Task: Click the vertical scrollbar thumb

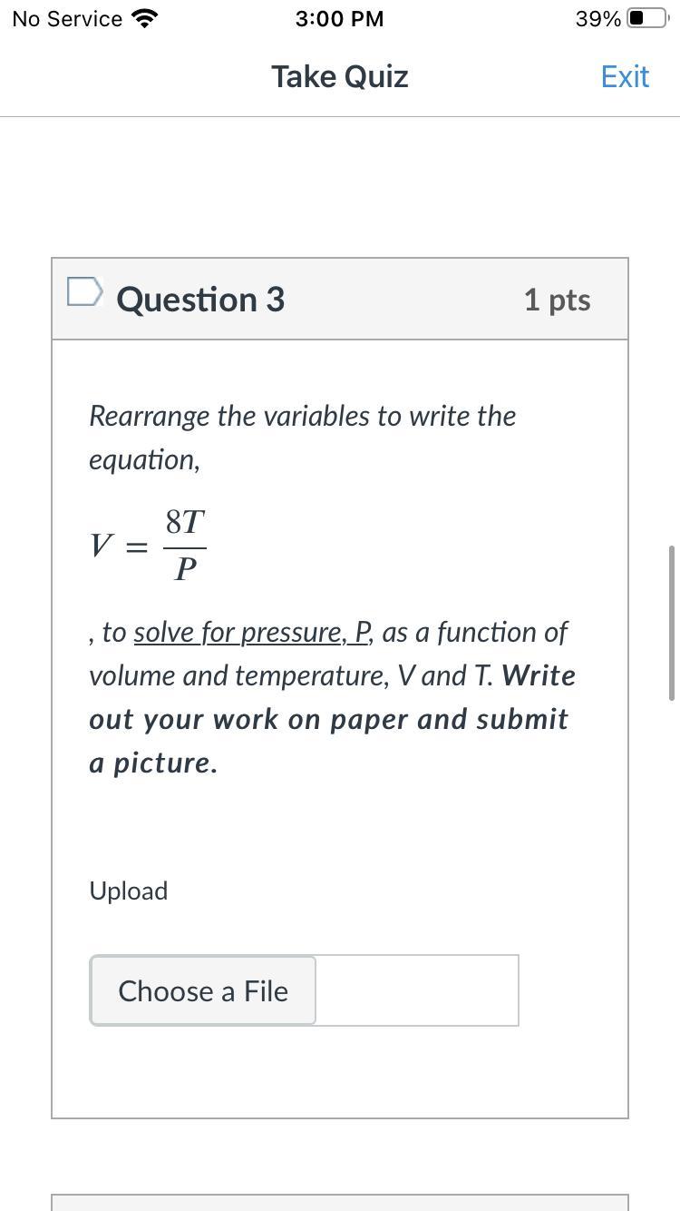Action: click(x=671, y=623)
